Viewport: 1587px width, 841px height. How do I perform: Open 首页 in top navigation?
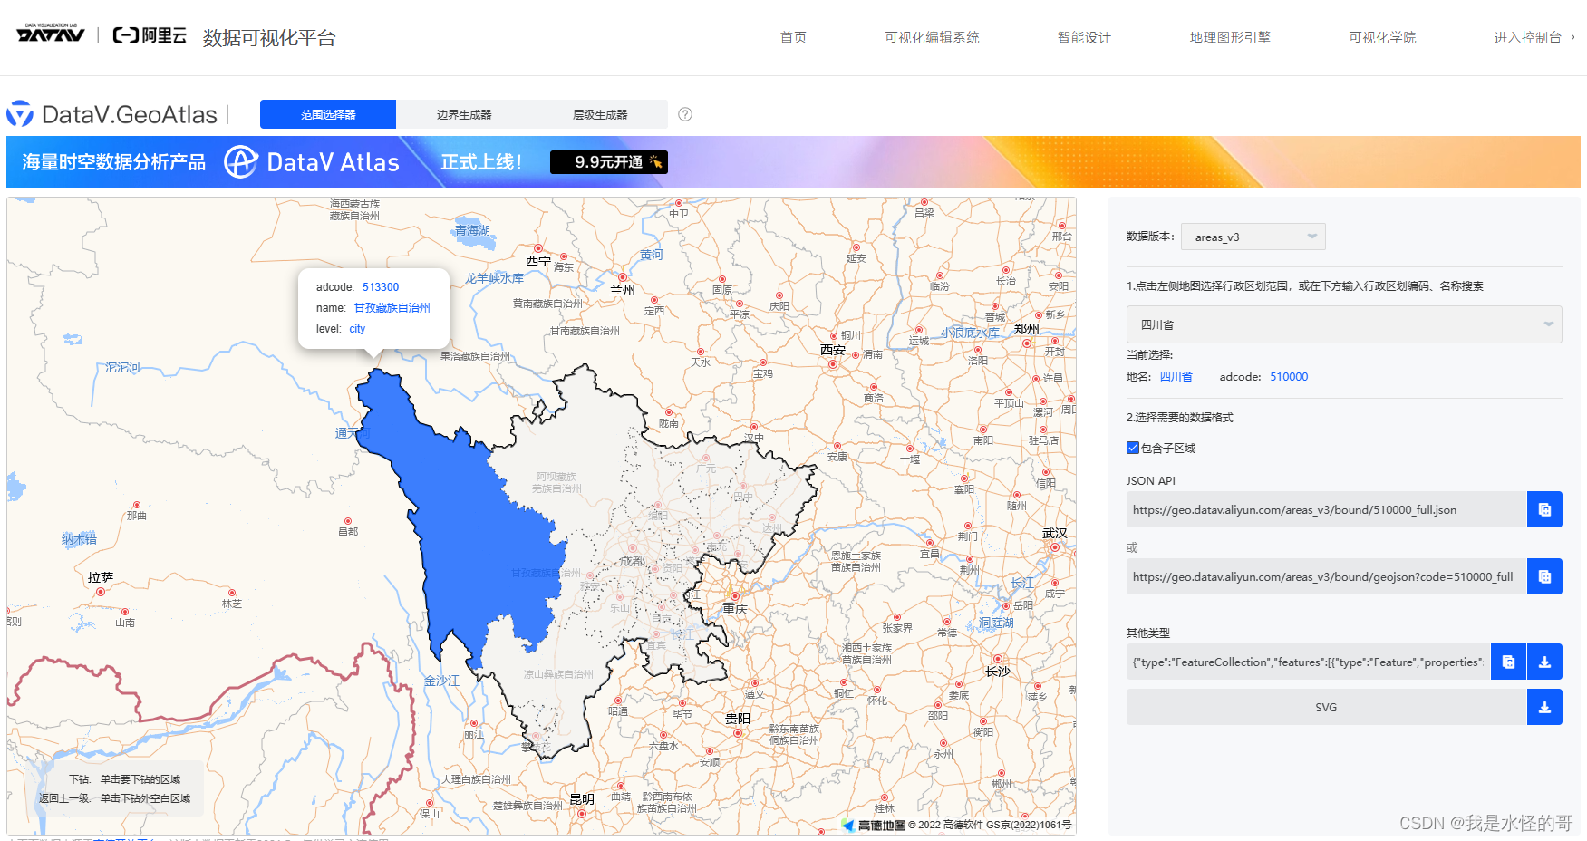click(793, 37)
